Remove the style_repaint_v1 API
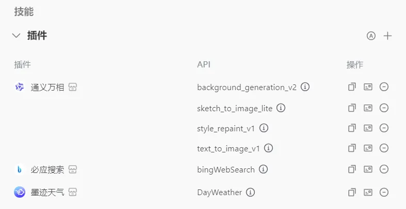The image size is (406, 209). (384, 128)
